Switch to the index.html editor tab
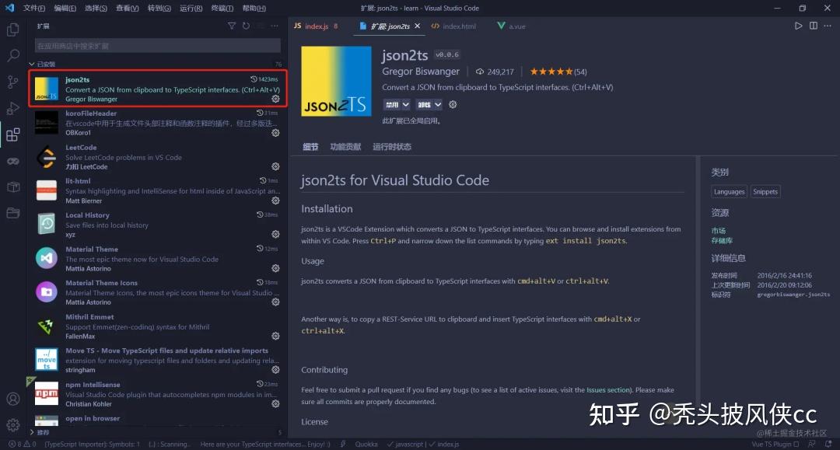840x450 pixels. coord(453,26)
